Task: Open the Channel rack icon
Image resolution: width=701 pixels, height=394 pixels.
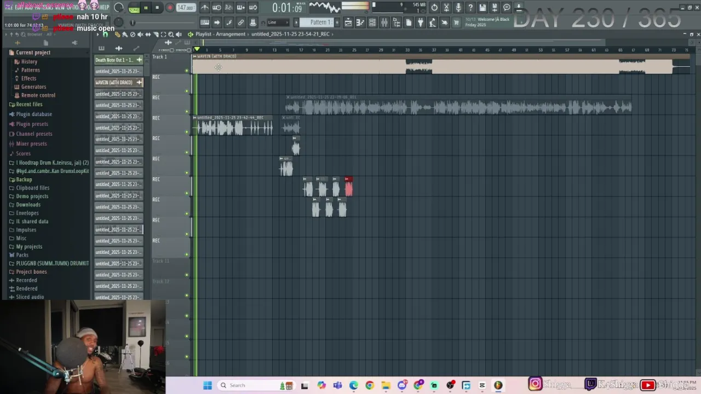Action: tap(372, 22)
